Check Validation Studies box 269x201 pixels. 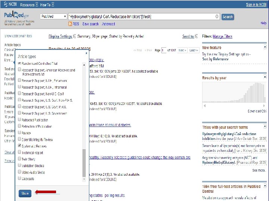coord(19,165)
